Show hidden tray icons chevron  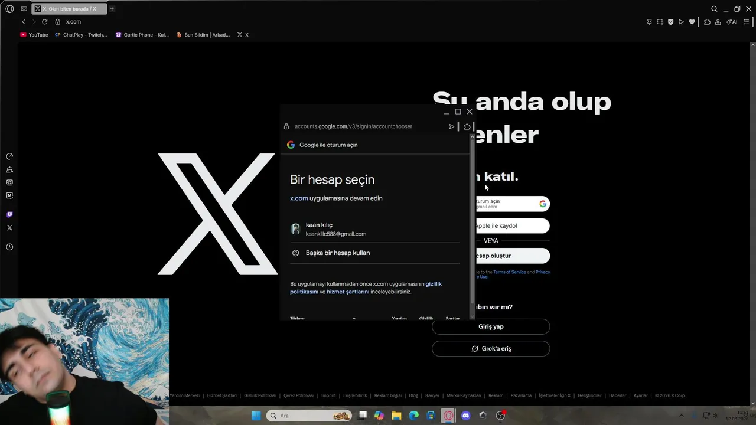click(681, 416)
